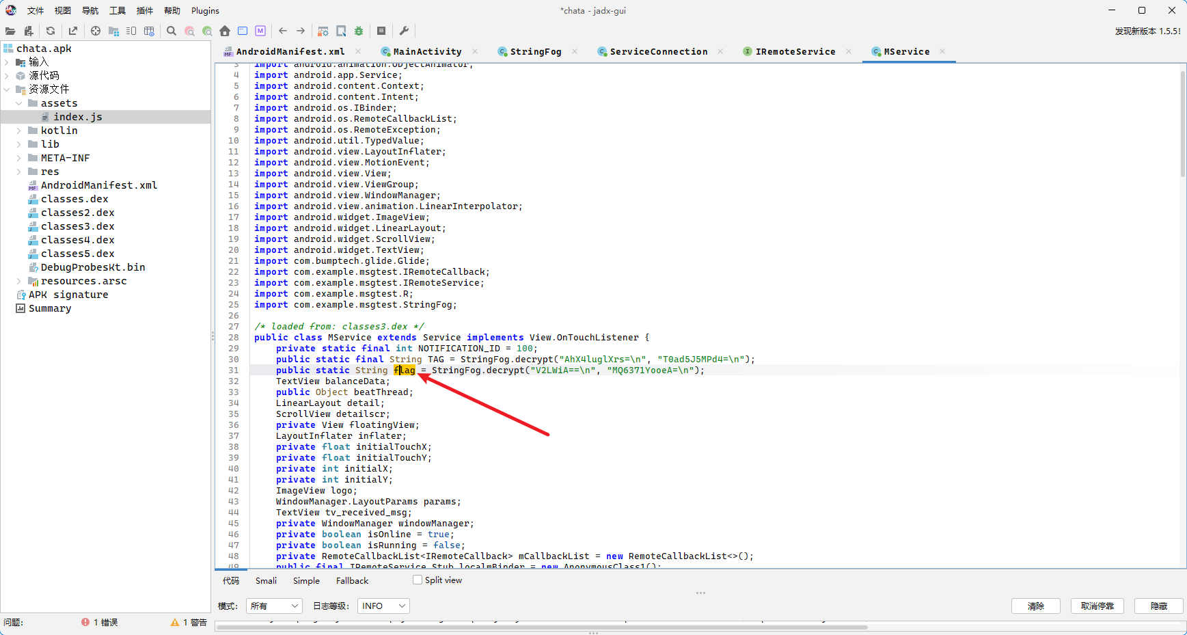The height and width of the screenshot is (635, 1187).
Task: Close the AndroidManifest.xml tab
Action: coord(357,51)
